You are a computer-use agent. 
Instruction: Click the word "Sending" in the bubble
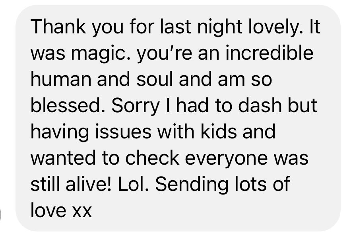(x=192, y=185)
